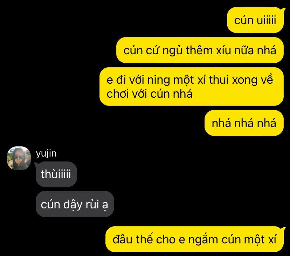Click the word 'chơi' in the two-line message
Viewport: 290px width, 256px height.
pos(117,94)
